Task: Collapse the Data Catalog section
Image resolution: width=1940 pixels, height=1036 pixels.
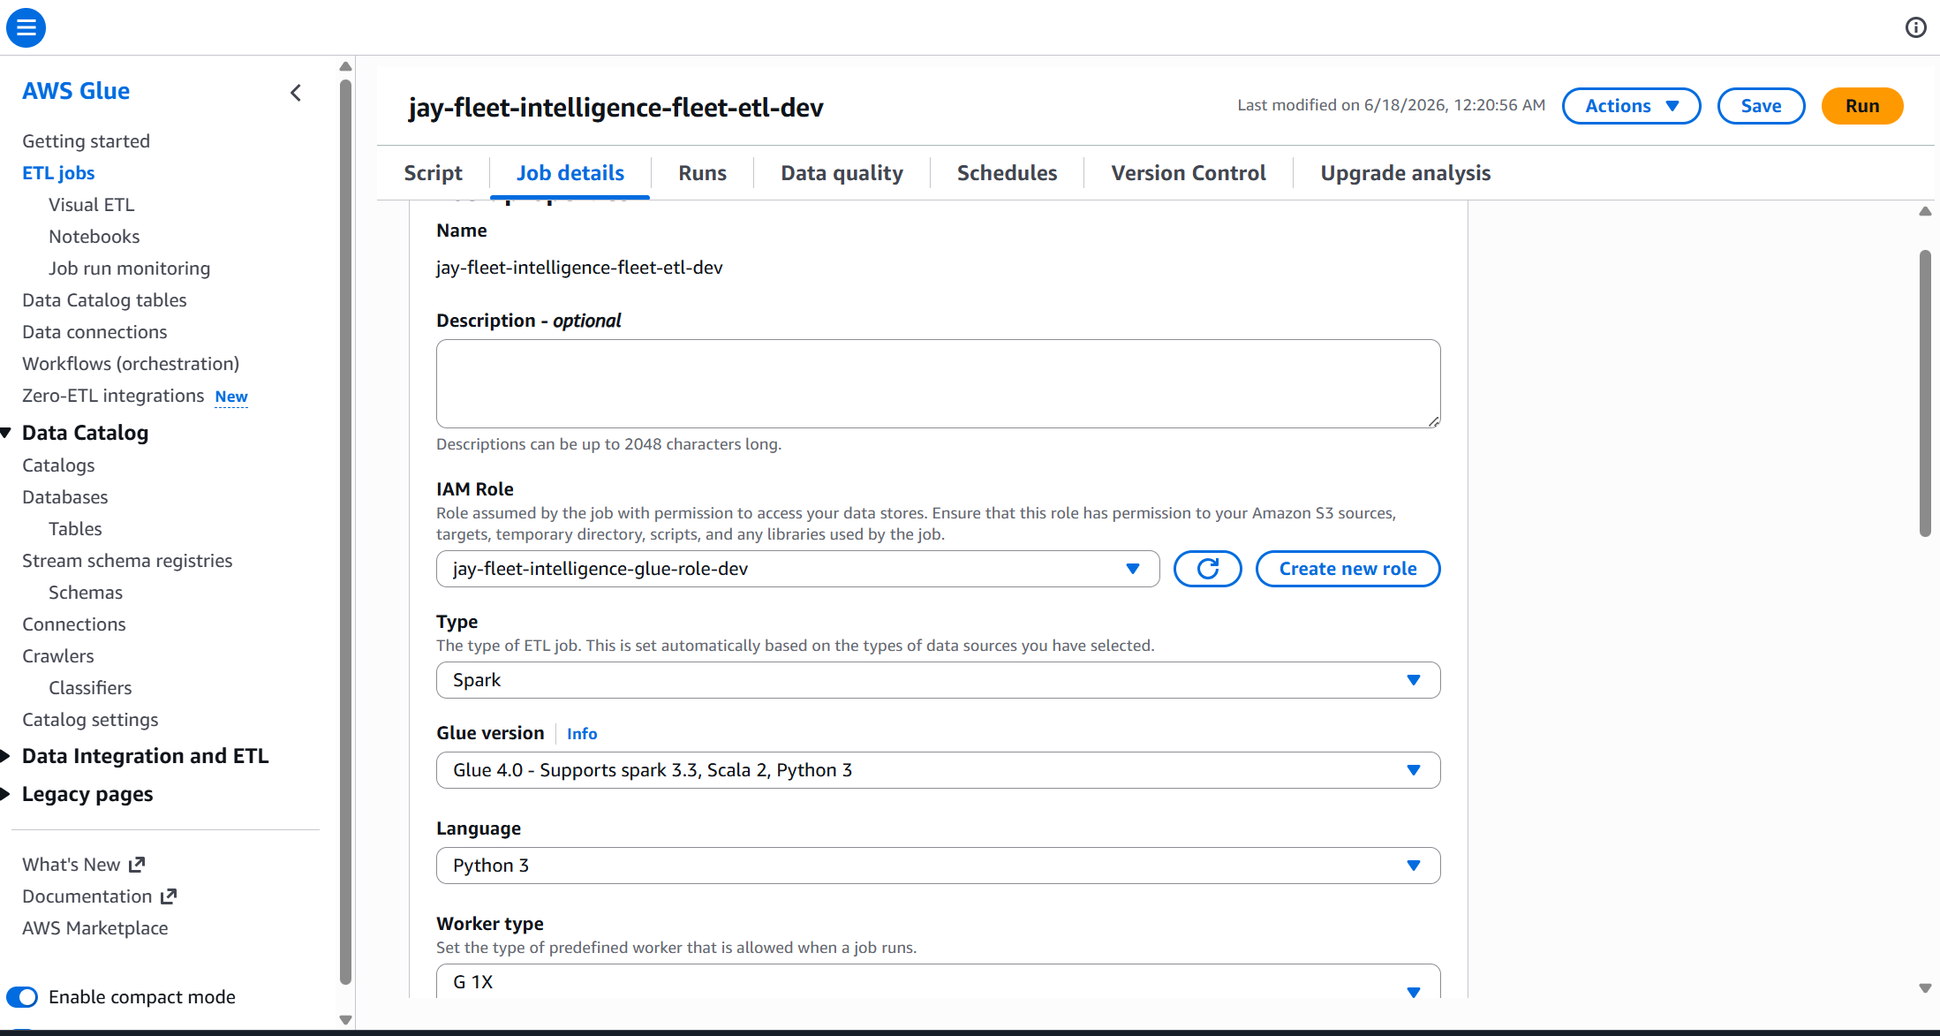Action: (x=6, y=433)
